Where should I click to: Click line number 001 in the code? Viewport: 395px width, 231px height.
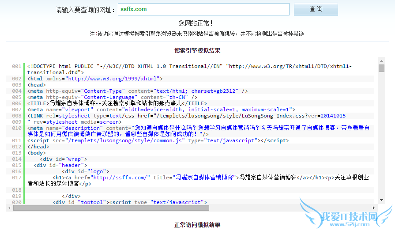coord(17,66)
